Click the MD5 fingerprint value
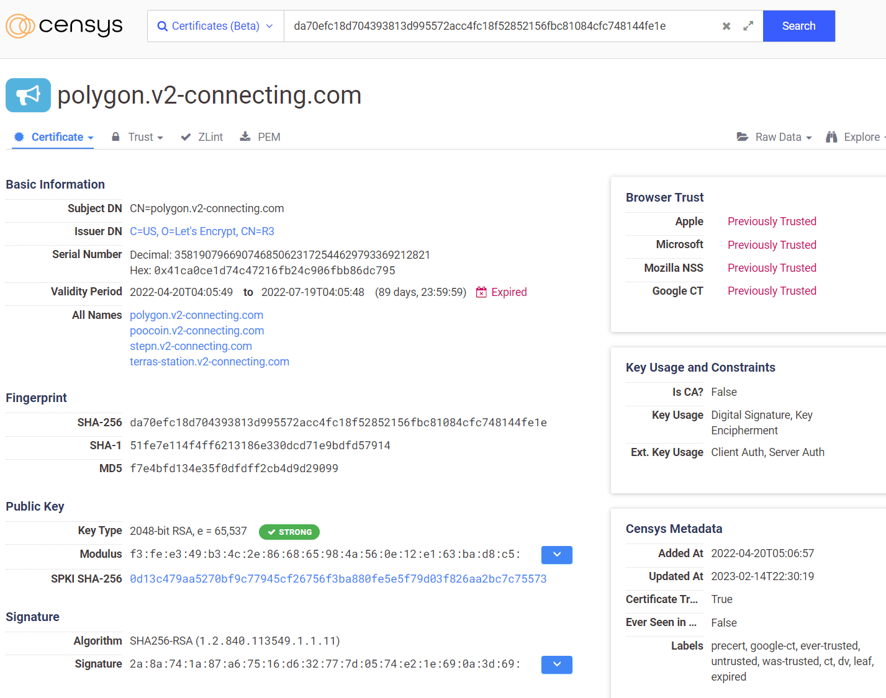This screenshot has height=698, width=886. 234,468
